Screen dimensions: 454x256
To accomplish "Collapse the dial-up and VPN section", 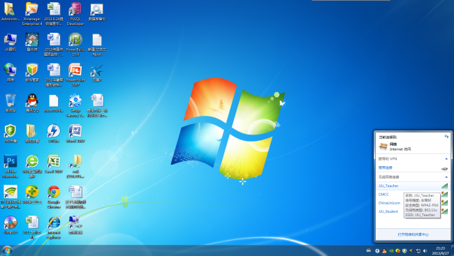I will (x=446, y=159).
